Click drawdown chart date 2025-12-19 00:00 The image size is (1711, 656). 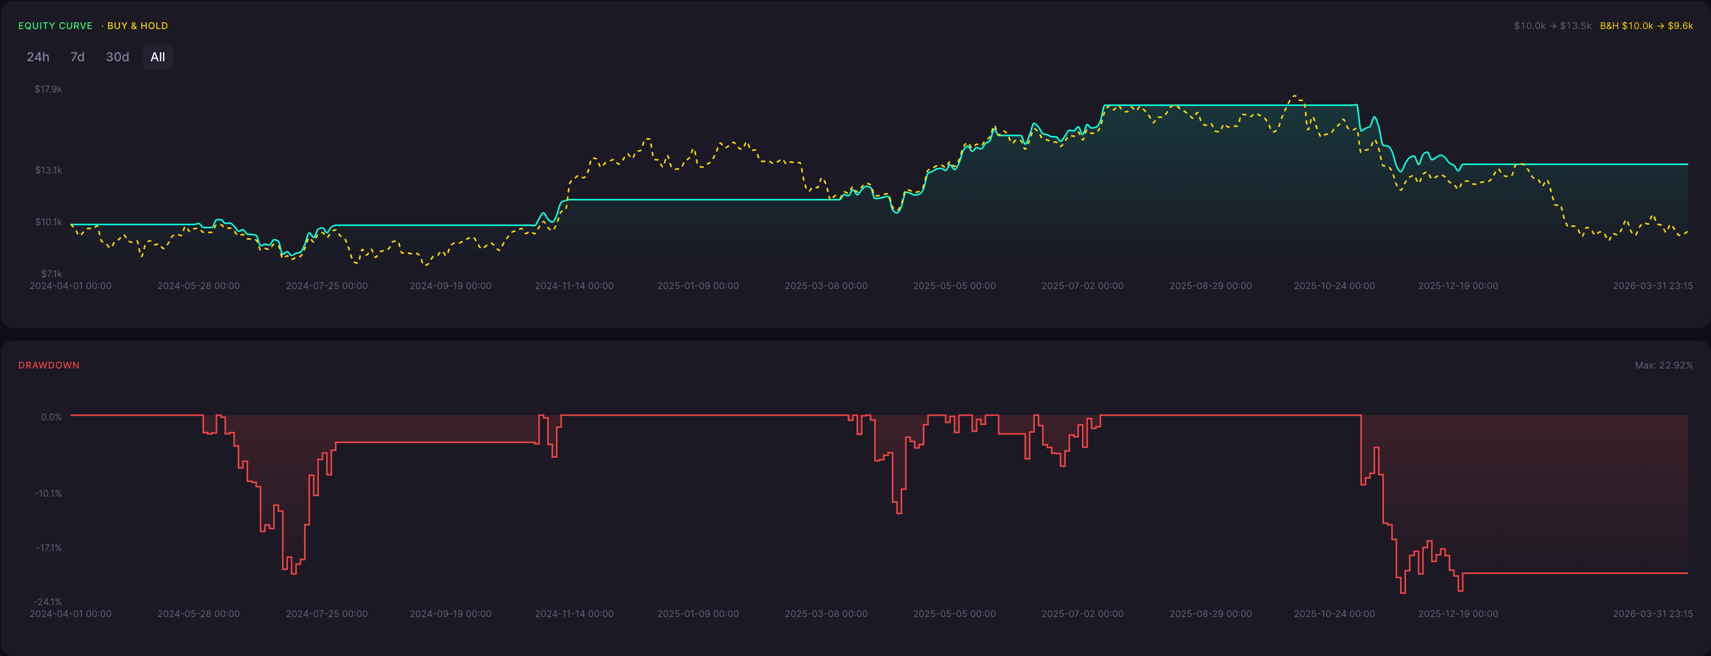pos(1458,613)
